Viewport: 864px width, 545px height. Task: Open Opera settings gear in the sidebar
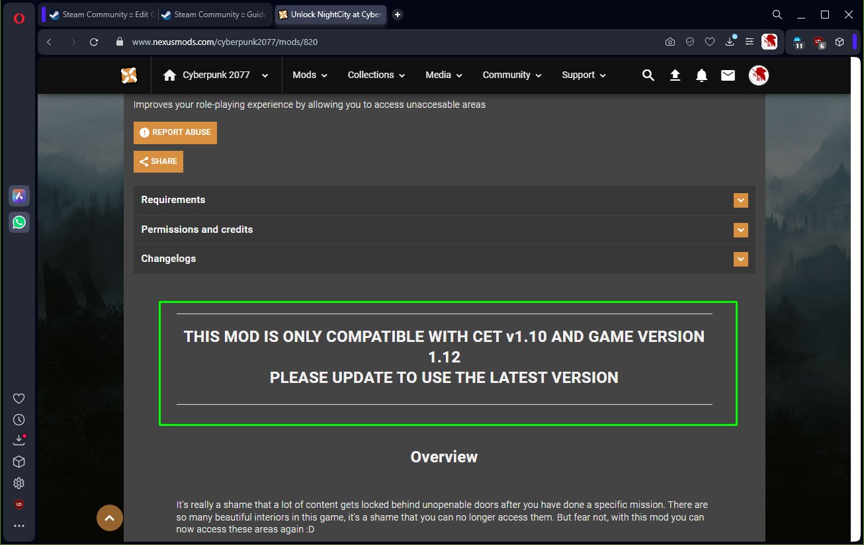[19, 483]
